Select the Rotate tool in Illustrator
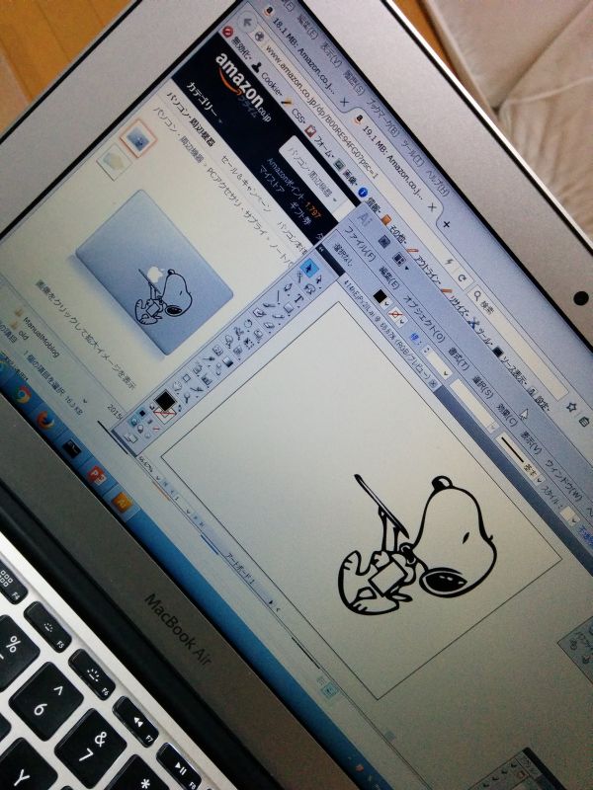 pos(249,326)
